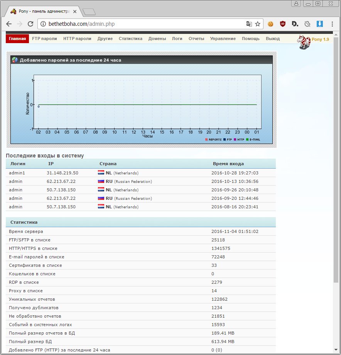Click the chart title about last 24 hours
This screenshot has height=355, width=341.
click(70, 60)
